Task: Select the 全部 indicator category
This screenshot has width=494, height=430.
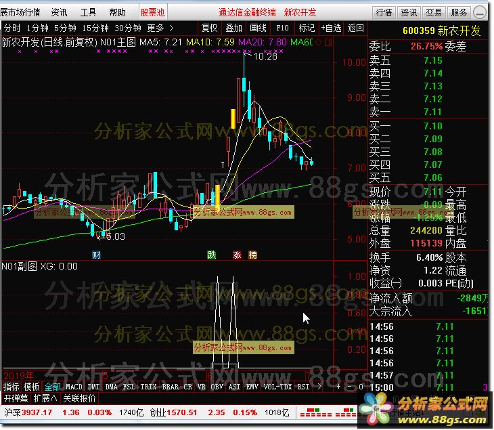Action: click(x=52, y=386)
